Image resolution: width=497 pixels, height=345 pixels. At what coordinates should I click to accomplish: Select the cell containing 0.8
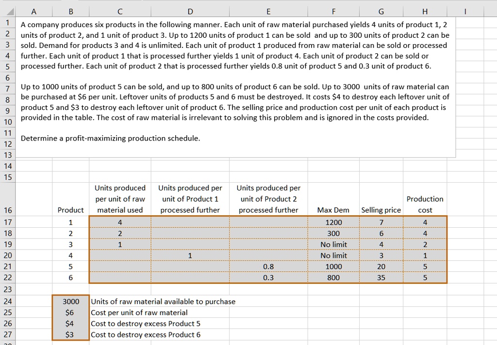pos(268,267)
